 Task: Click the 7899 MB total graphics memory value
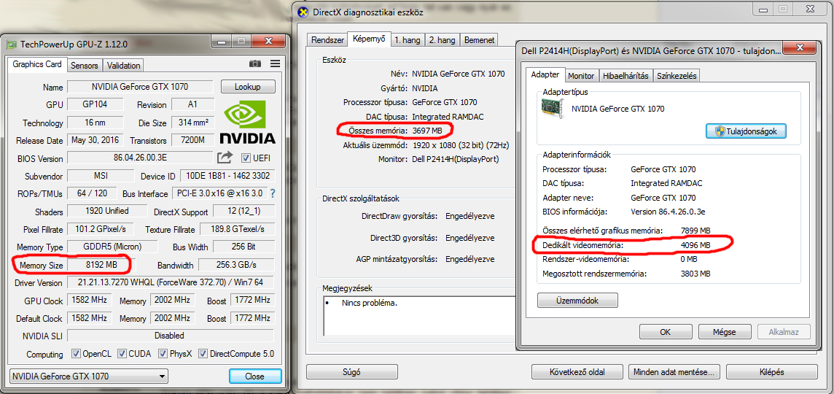click(x=695, y=231)
